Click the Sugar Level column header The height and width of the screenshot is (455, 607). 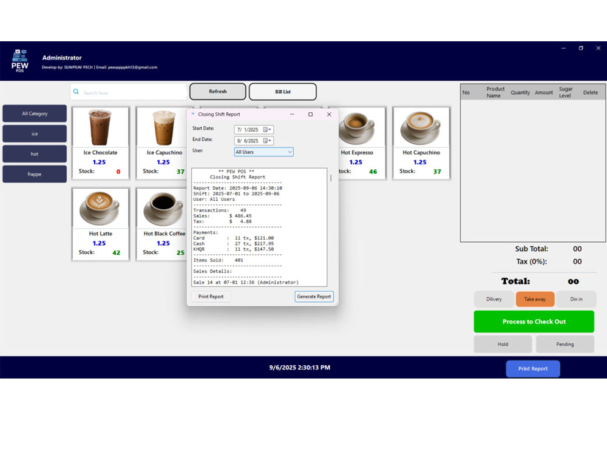[x=565, y=92]
